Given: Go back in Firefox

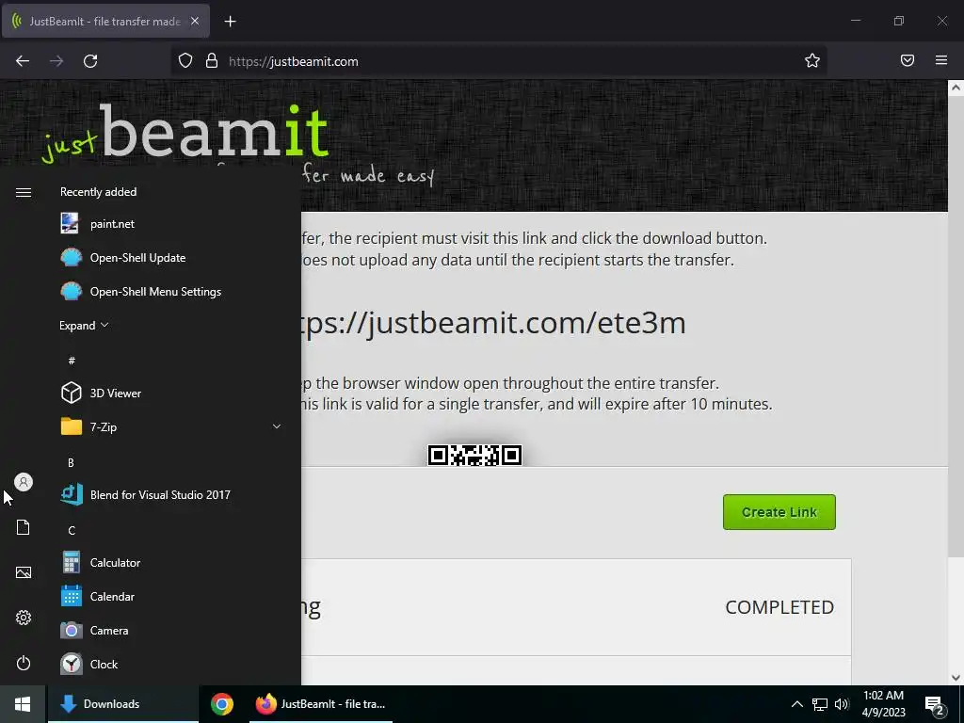Looking at the screenshot, I should point(23,61).
